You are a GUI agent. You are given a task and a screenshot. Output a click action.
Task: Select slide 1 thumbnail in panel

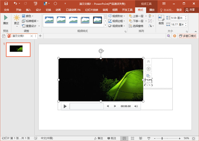(18, 49)
